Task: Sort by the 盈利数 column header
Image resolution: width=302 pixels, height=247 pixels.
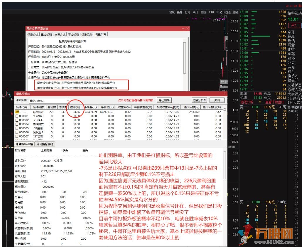Action: (x=52, y=107)
